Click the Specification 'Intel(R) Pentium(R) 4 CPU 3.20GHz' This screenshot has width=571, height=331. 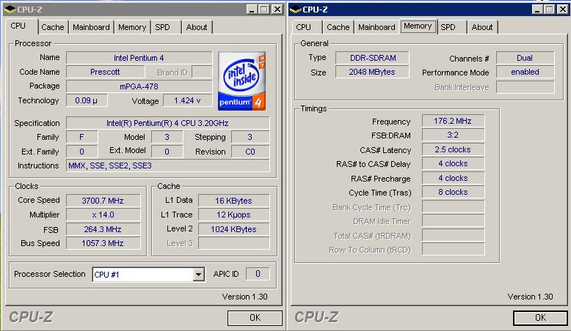click(167, 123)
